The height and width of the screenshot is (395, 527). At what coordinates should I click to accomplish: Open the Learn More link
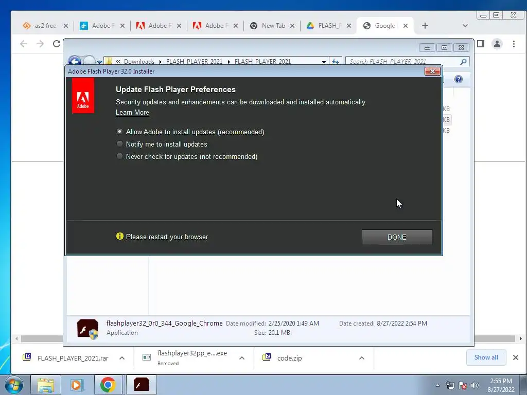(x=132, y=113)
